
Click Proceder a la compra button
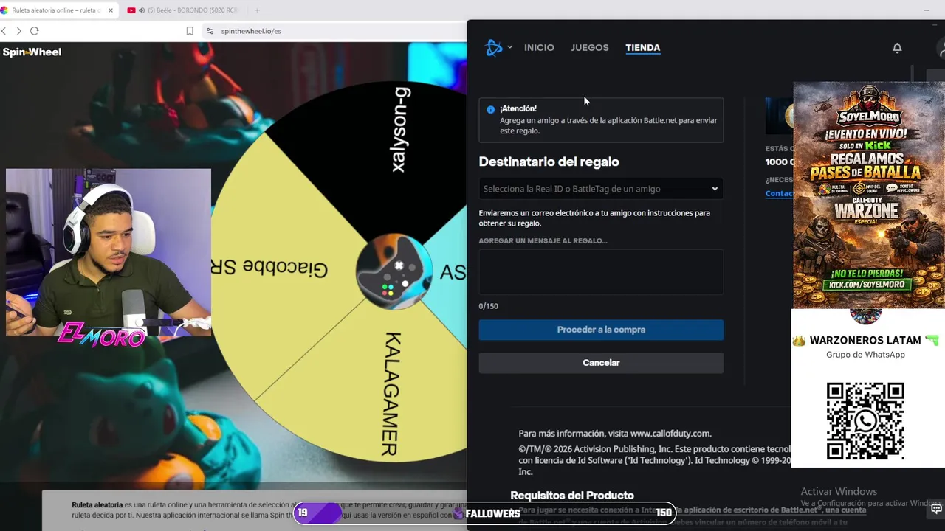601,330
